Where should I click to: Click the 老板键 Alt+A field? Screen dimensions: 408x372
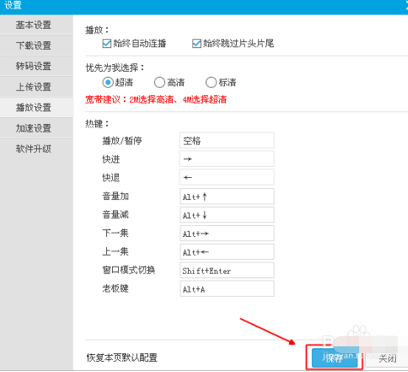tap(227, 289)
